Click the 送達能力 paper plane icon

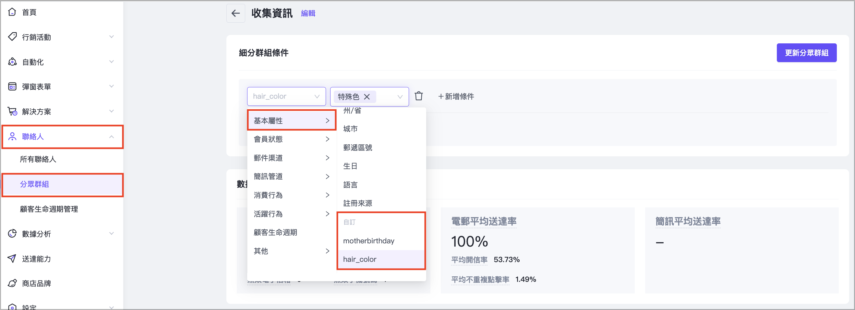(12, 259)
